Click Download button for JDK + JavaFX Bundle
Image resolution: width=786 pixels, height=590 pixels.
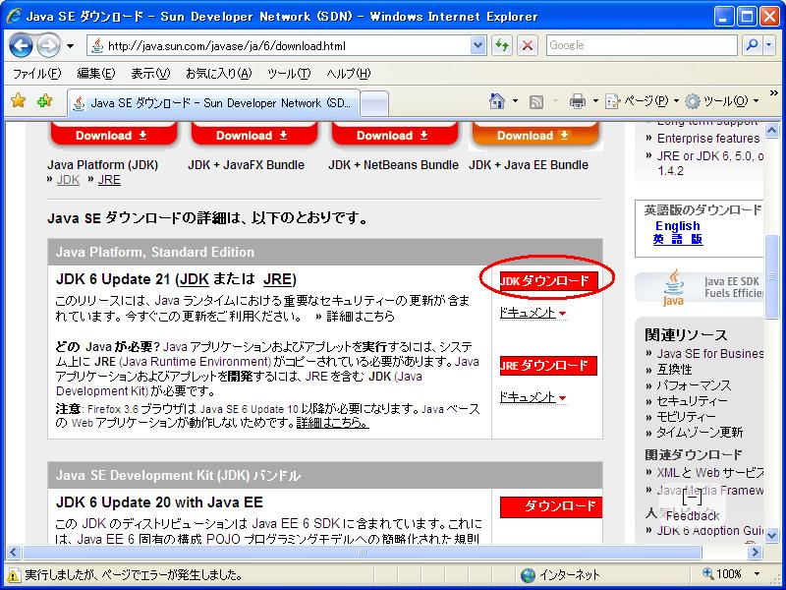coord(254,134)
